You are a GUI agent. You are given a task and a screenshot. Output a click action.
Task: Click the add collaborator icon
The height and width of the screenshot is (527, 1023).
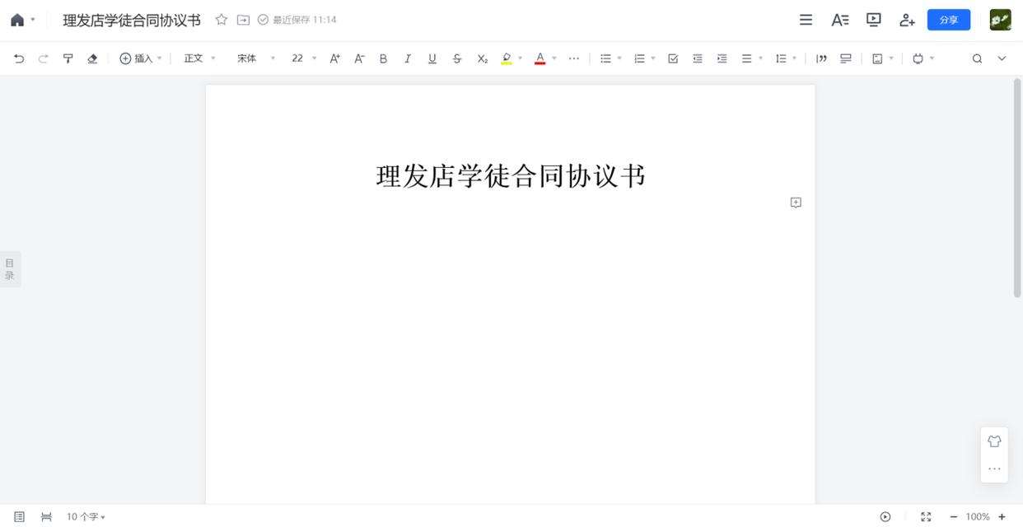[907, 20]
